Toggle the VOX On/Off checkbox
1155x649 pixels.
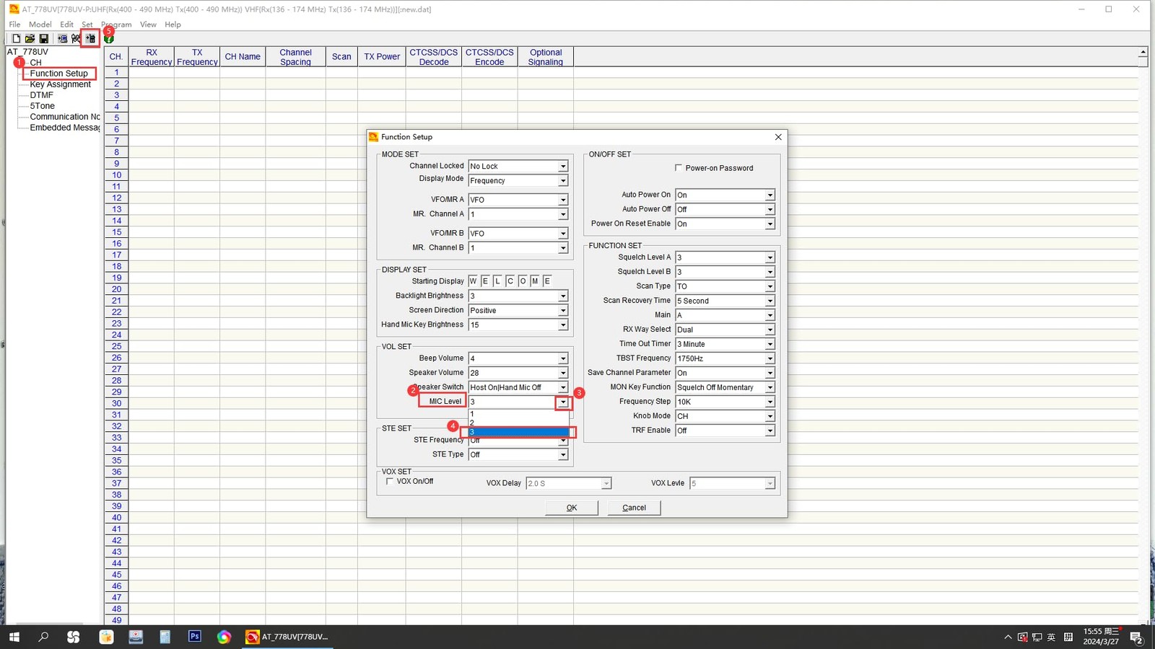[x=390, y=482]
